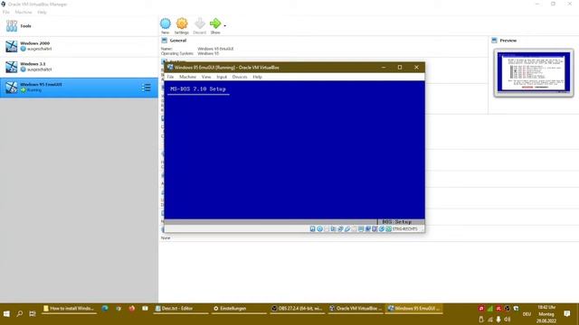This screenshot has height=325, width=579.
Task: Open the Windows Start menu
Action: (x=6, y=313)
